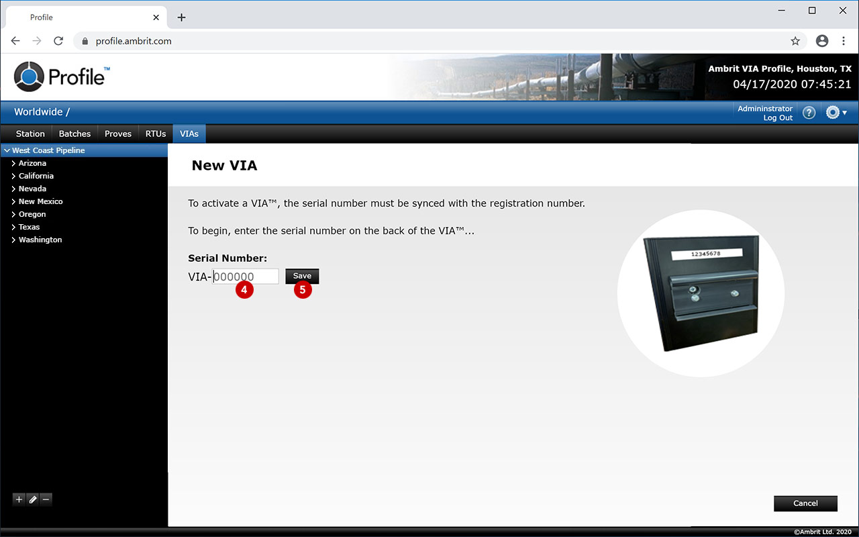Reload the page in browser
Screen dimensions: 859x537
point(58,41)
